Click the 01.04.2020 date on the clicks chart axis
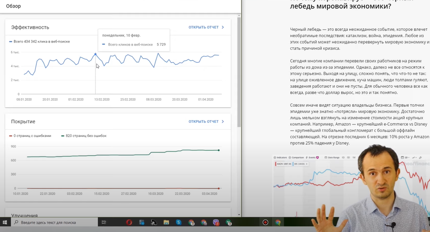 click(206, 100)
